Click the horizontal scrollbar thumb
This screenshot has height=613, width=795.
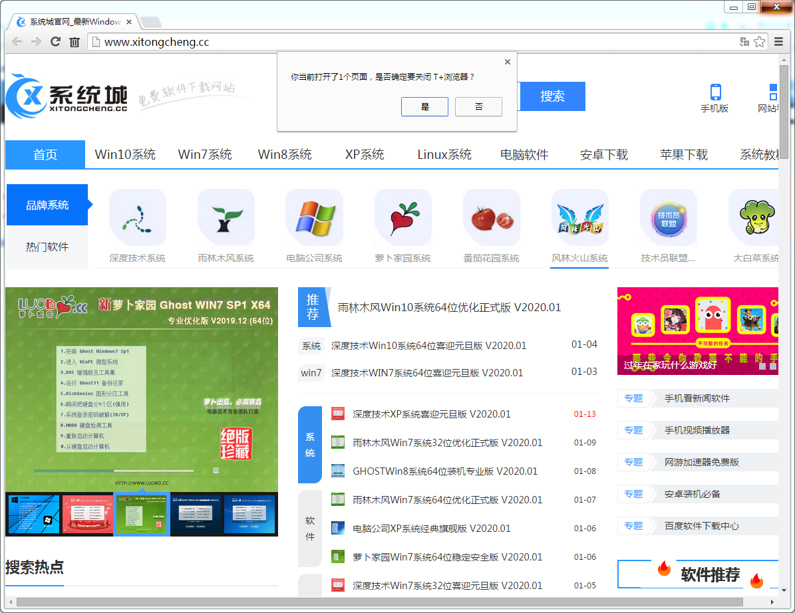(379, 602)
